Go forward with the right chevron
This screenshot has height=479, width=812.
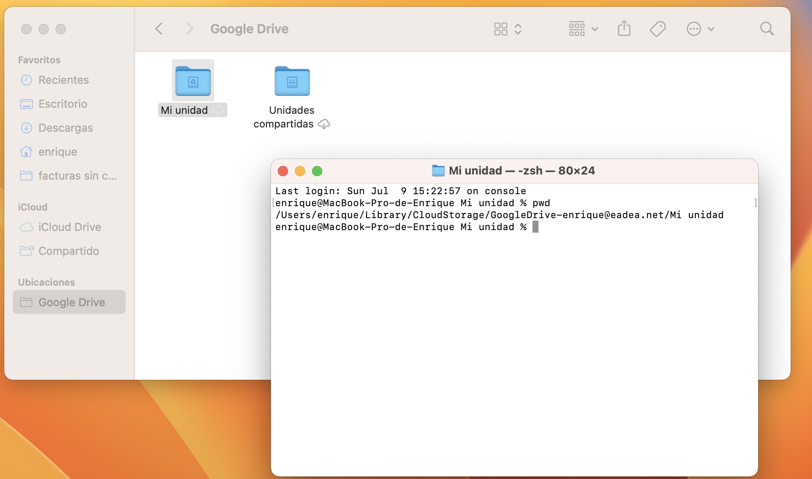pos(189,29)
